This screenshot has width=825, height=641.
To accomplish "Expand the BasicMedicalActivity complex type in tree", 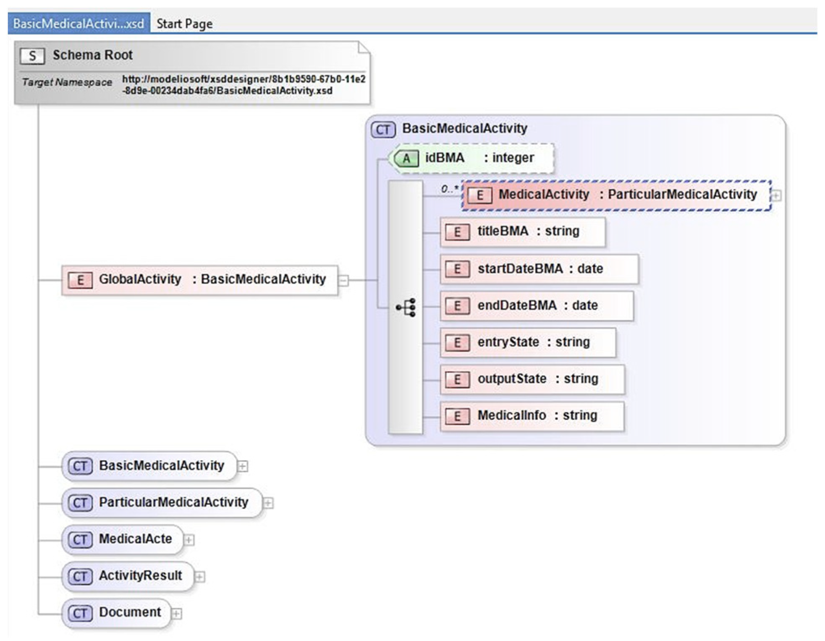I will [x=243, y=466].
